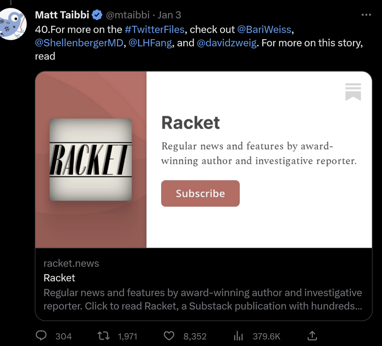
Task: Click the blue verified badge
Action: click(x=97, y=15)
